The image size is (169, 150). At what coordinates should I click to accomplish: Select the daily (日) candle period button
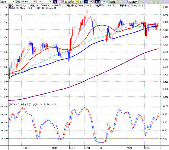(x=66, y=2)
